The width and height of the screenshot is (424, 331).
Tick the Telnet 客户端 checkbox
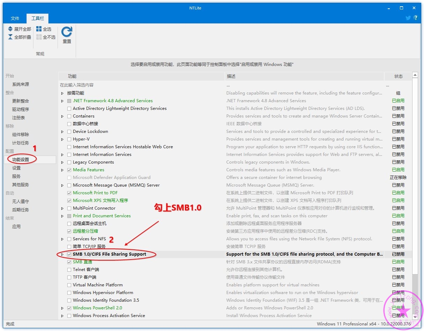[x=69, y=270]
